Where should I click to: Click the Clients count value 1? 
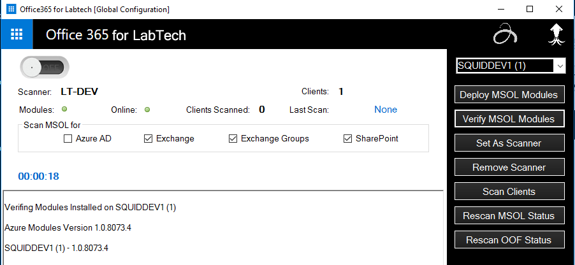coord(341,92)
